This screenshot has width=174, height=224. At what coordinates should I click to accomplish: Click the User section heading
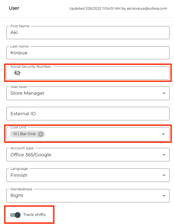pyautogui.click(x=14, y=8)
